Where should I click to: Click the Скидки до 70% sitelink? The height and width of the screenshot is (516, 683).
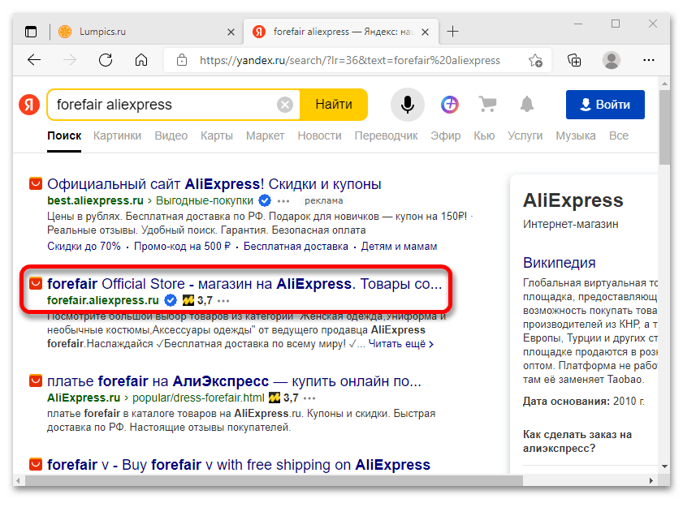84,247
